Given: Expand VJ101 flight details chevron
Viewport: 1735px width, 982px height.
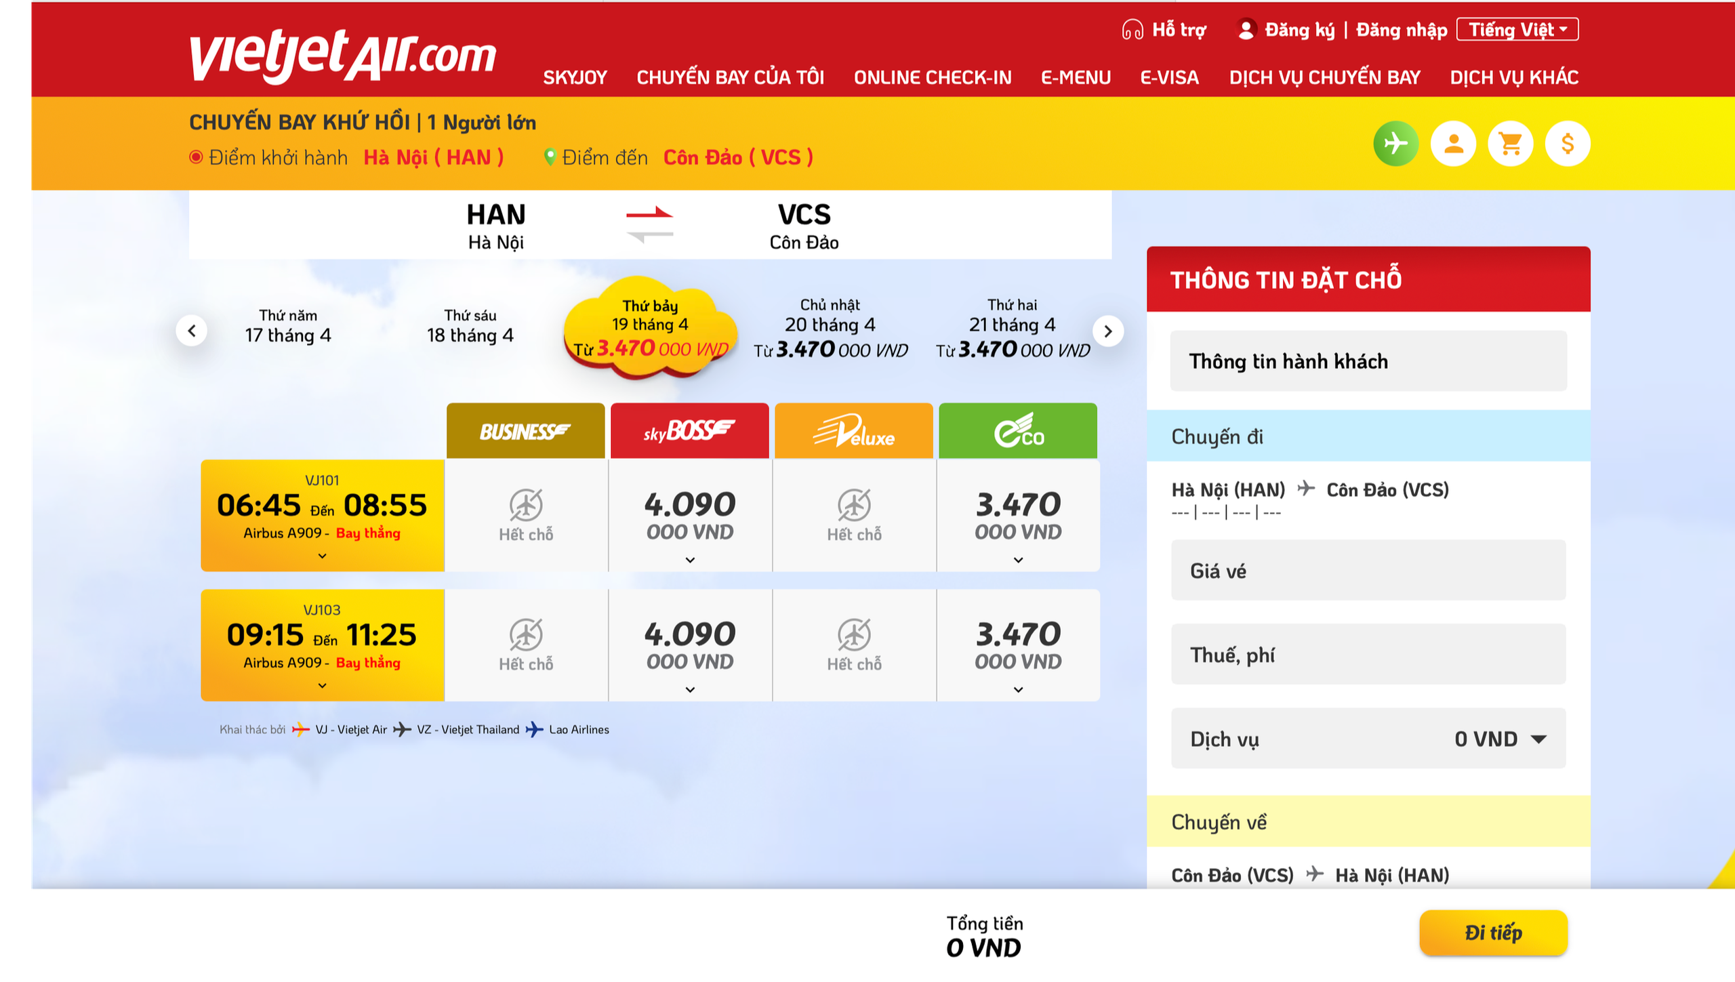Looking at the screenshot, I should [323, 556].
